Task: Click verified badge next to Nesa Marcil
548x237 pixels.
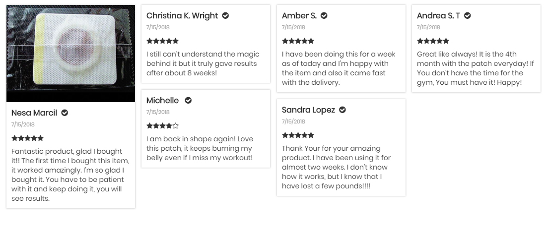Action: point(65,113)
